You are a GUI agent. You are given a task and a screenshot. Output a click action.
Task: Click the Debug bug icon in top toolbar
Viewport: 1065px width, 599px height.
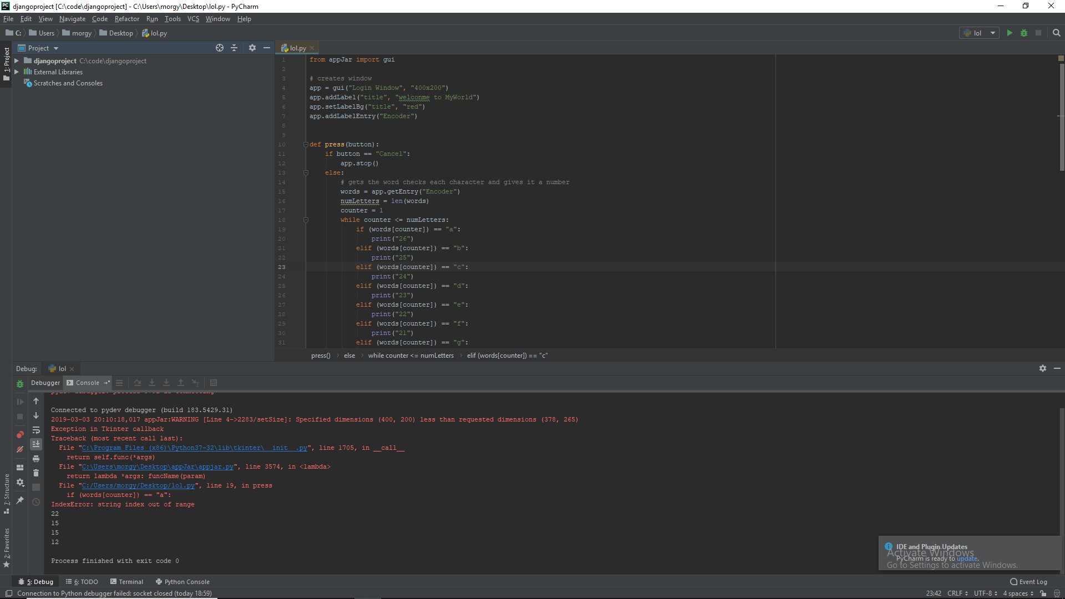[1024, 33]
